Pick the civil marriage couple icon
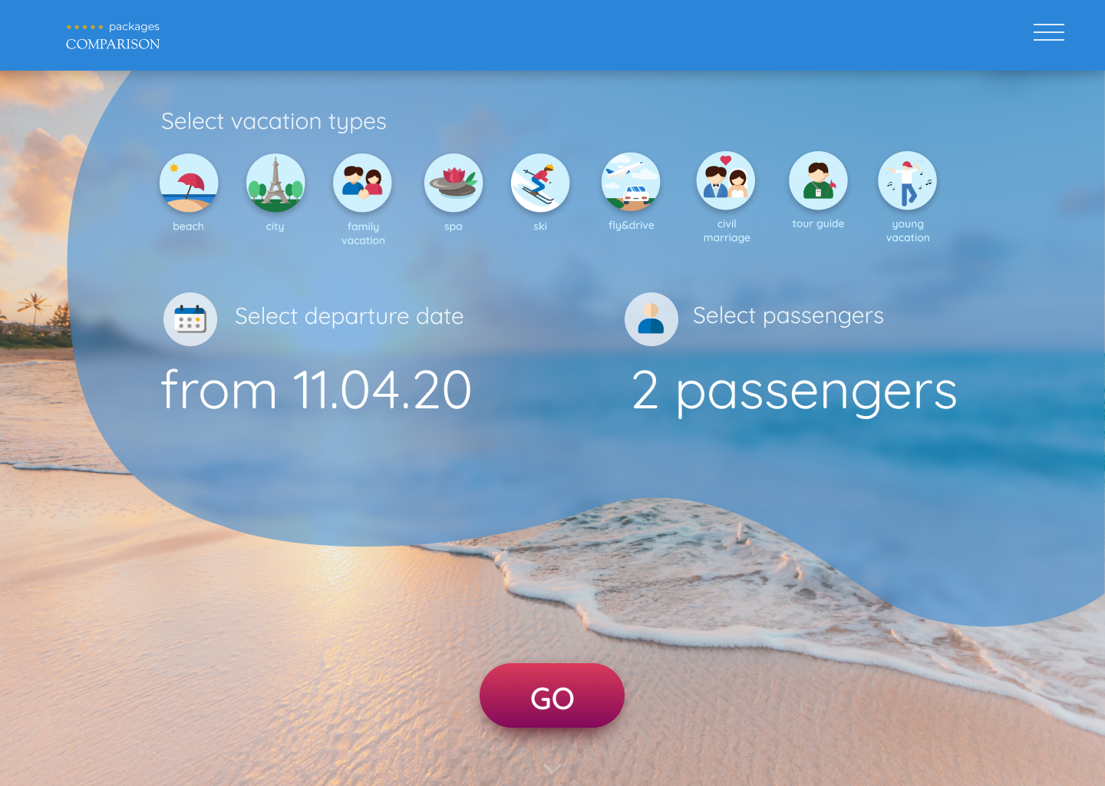The image size is (1105, 786). (x=726, y=180)
